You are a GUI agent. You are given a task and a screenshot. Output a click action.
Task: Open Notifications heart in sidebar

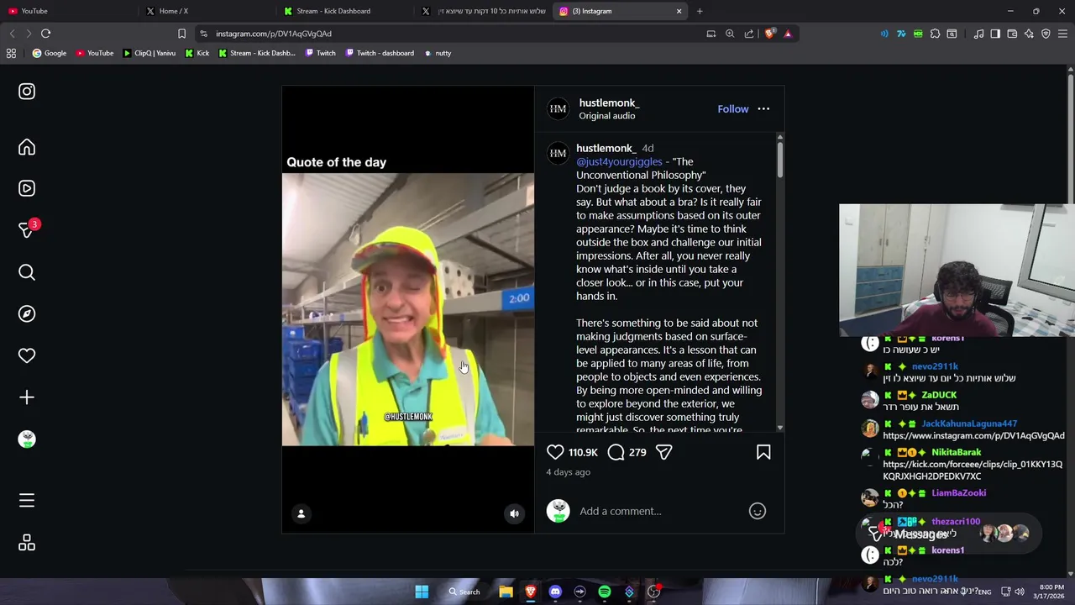(x=27, y=355)
